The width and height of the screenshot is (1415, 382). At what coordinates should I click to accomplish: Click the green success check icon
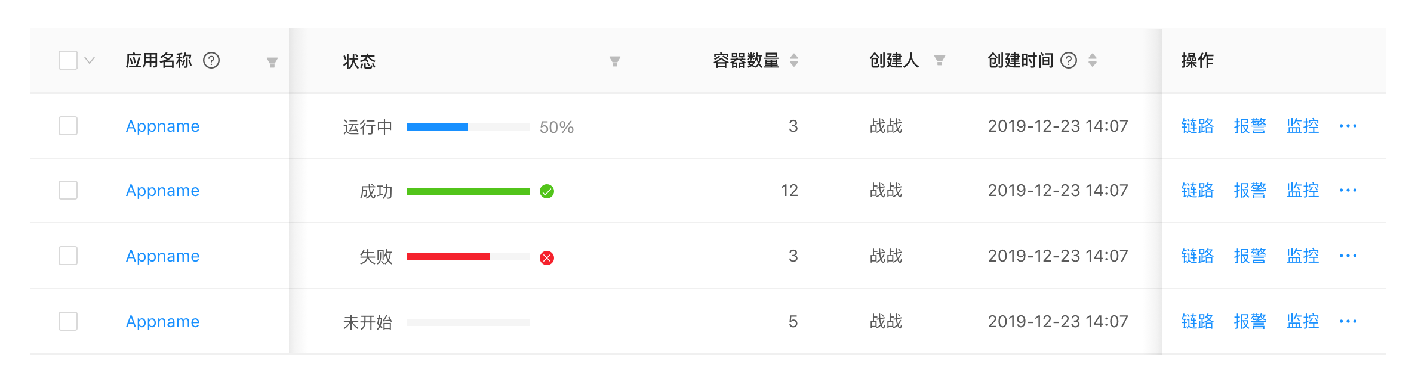point(546,191)
